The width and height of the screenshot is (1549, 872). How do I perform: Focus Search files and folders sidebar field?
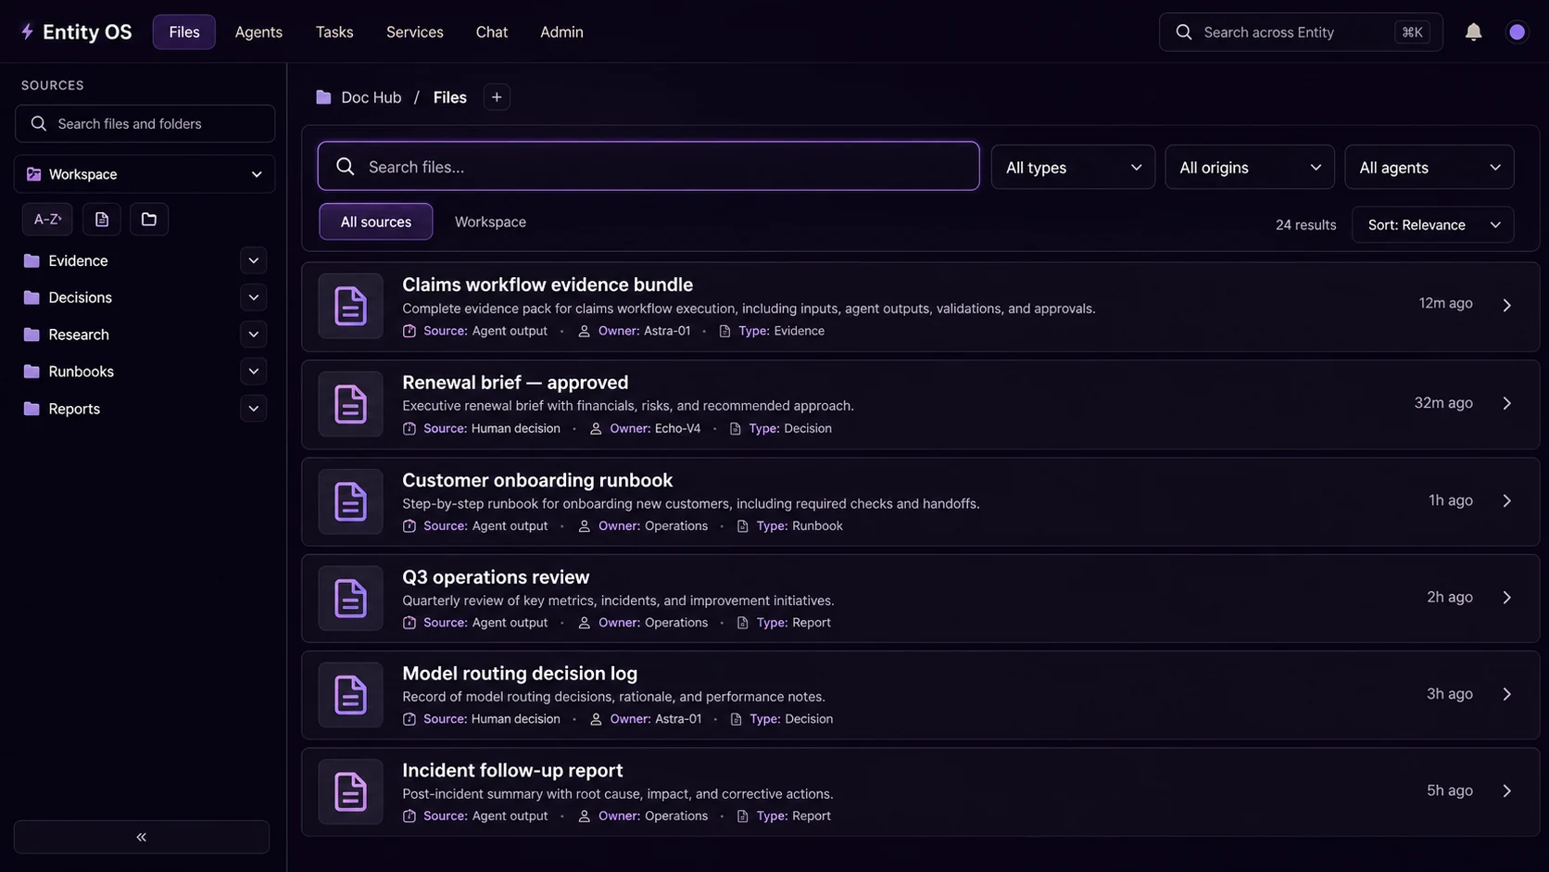(x=145, y=123)
